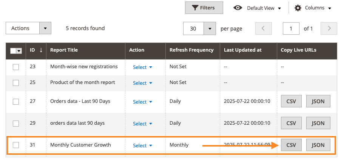Click the 'Orders data - Last 90 Days' title
The height and width of the screenshot is (162, 341).
80,101
